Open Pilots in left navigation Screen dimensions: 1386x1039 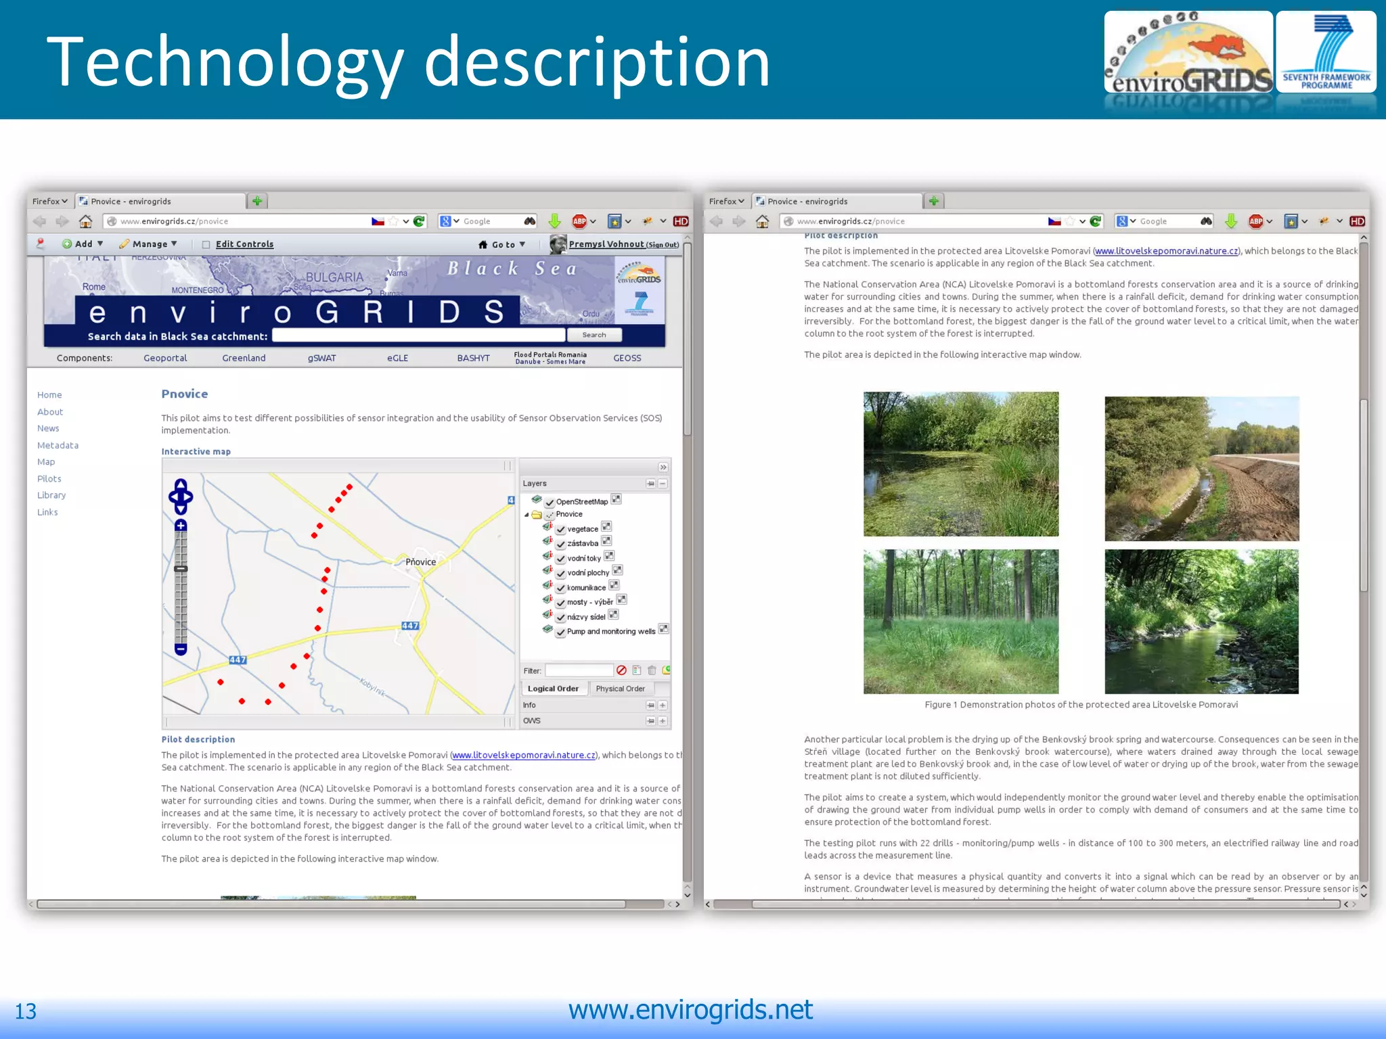click(x=49, y=478)
